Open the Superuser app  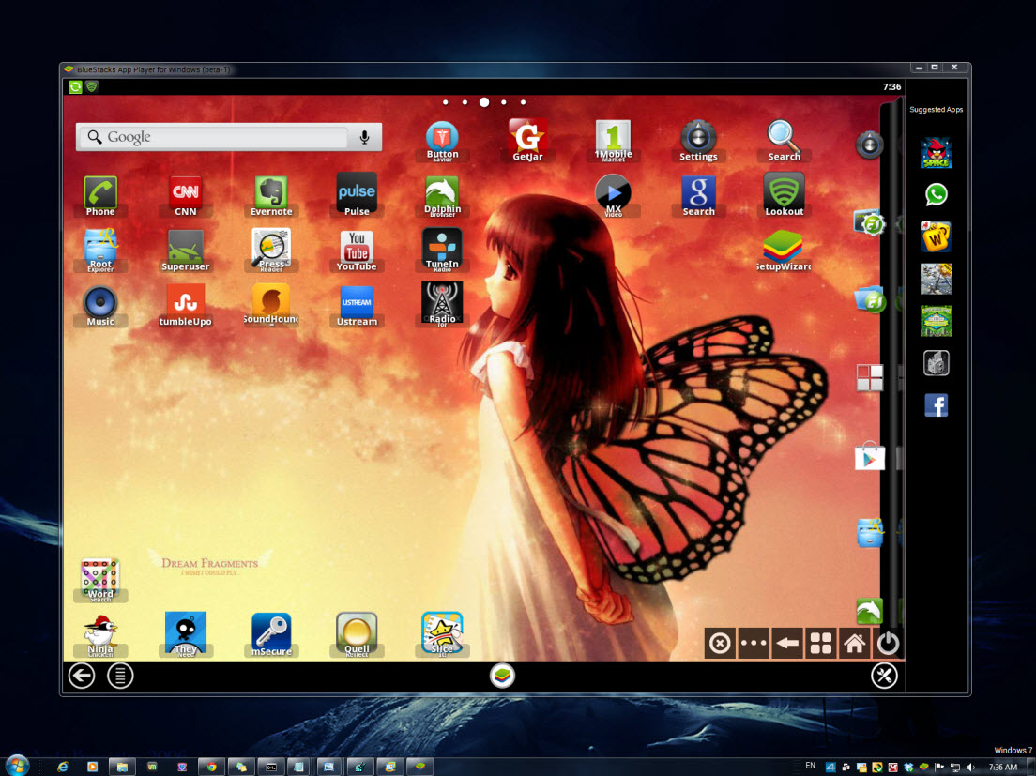(x=186, y=251)
